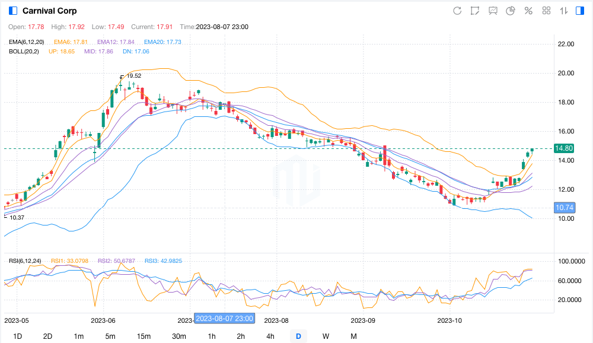The height and width of the screenshot is (343, 593).
Task: Click the pie chart icon
Action: (x=511, y=11)
